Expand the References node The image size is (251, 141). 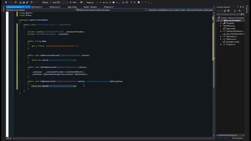(x=221, y=26)
